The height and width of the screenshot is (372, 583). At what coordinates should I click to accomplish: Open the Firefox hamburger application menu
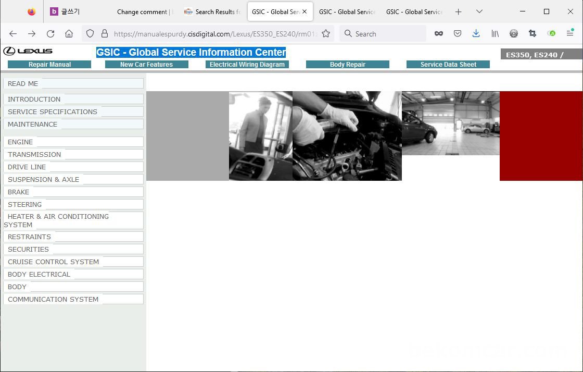point(570,33)
